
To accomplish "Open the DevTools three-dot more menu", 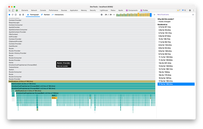I will 193,10.
